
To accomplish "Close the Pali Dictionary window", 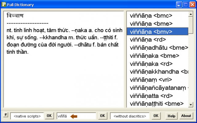I will tap(192, 5).
